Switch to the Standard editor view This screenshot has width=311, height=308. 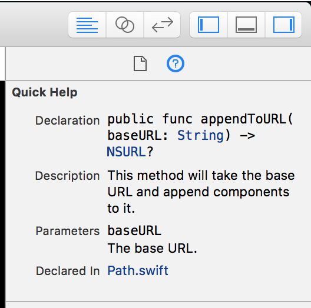click(87, 25)
